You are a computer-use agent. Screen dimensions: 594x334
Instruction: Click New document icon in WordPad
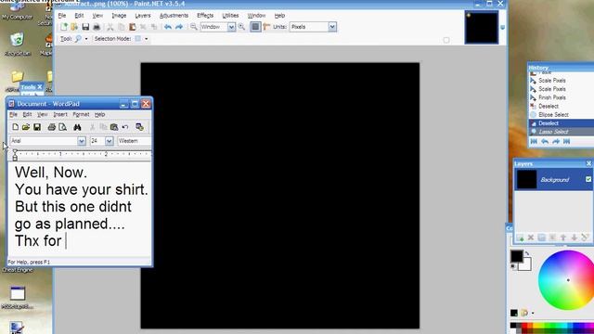[15, 127]
